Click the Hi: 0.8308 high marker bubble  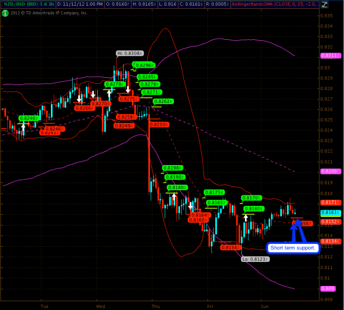[x=130, y=53]
